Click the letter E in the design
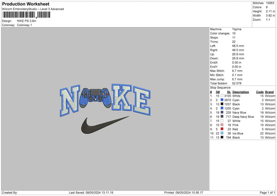Screen dimensions: 277x196 [142, 100]
